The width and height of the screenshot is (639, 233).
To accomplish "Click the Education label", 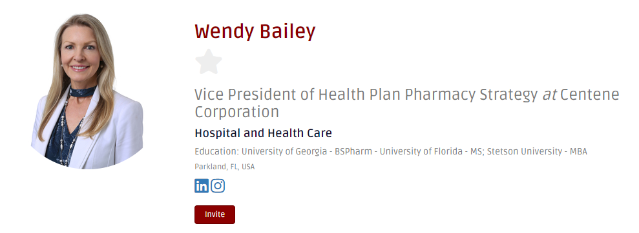I will tap(216, 151).
